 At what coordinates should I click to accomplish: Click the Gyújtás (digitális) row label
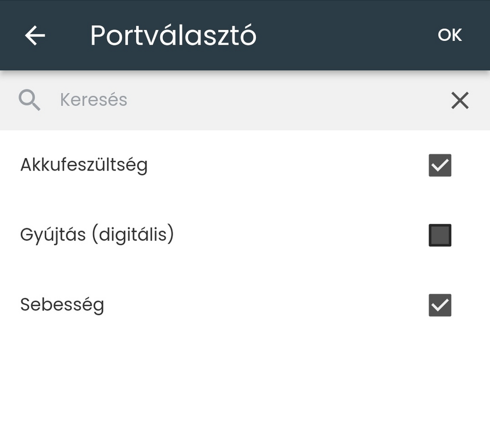[97, 234]
